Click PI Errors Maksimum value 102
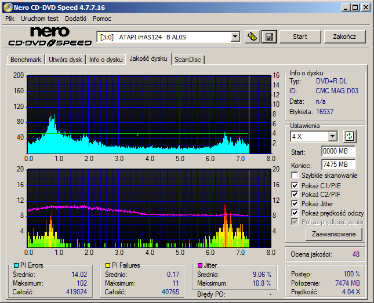 tap(82, 283)
